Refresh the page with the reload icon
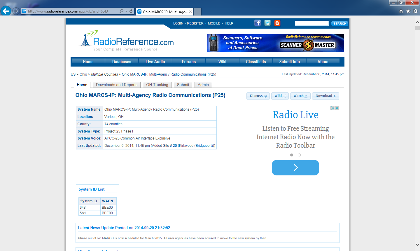The height and width of the screenshot is (251, 420). tap(131, 11)
